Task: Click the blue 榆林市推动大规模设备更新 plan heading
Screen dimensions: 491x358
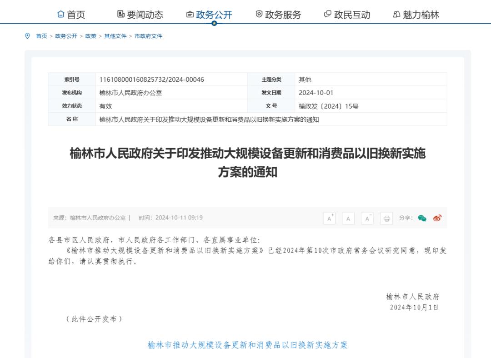Action: pos(247,345)
